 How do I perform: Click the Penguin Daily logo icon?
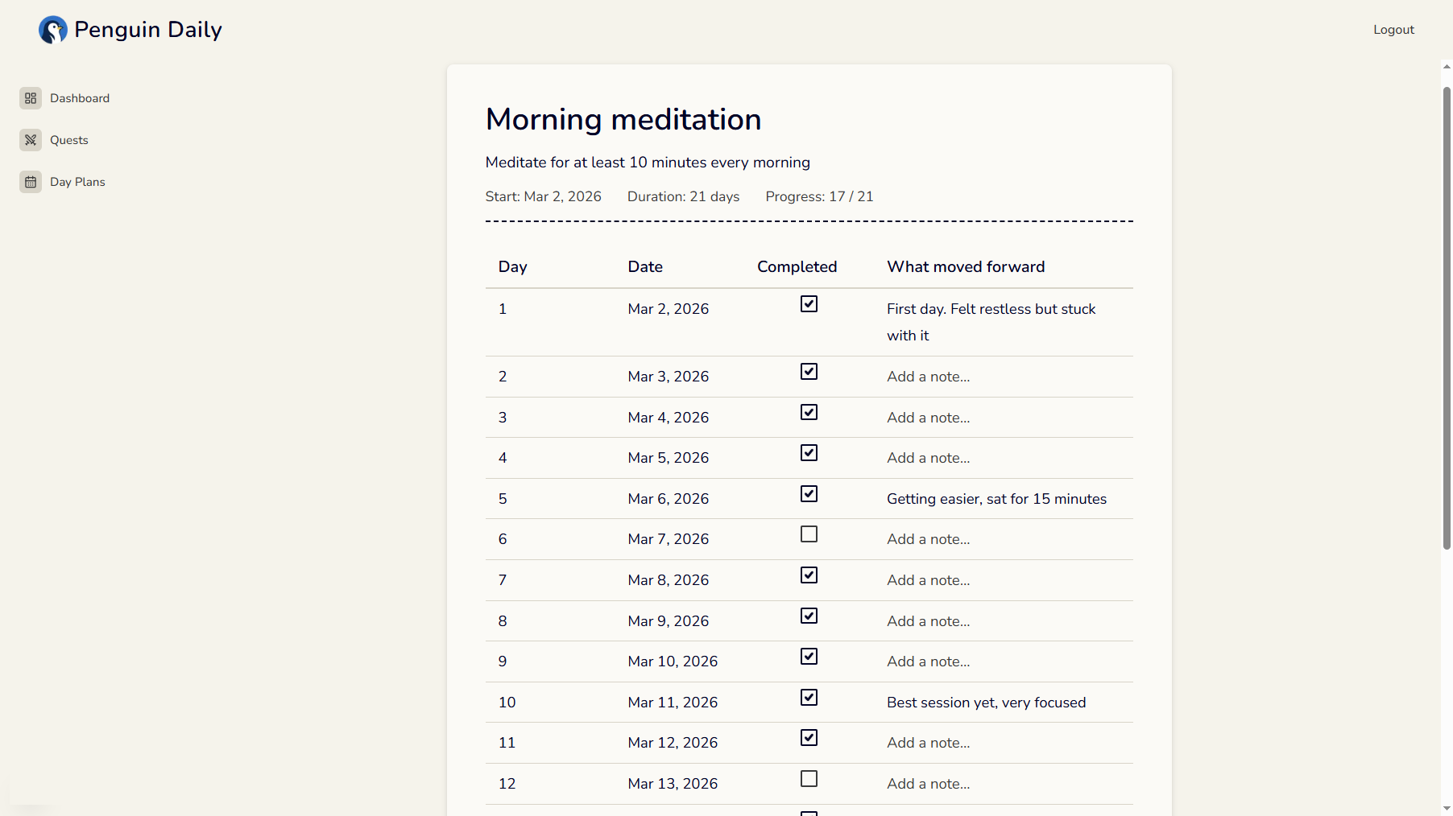53,30
